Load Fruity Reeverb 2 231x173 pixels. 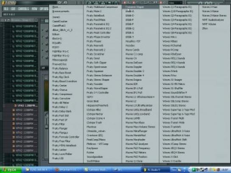point(96,50)
